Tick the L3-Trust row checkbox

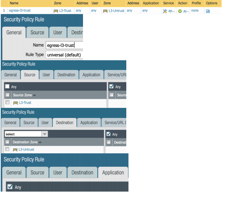coord(7,102)
